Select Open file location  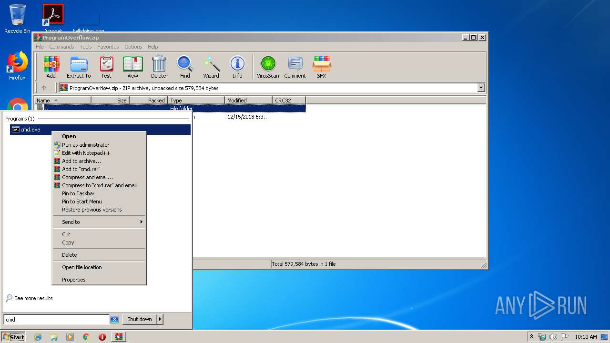click(99, 267)
